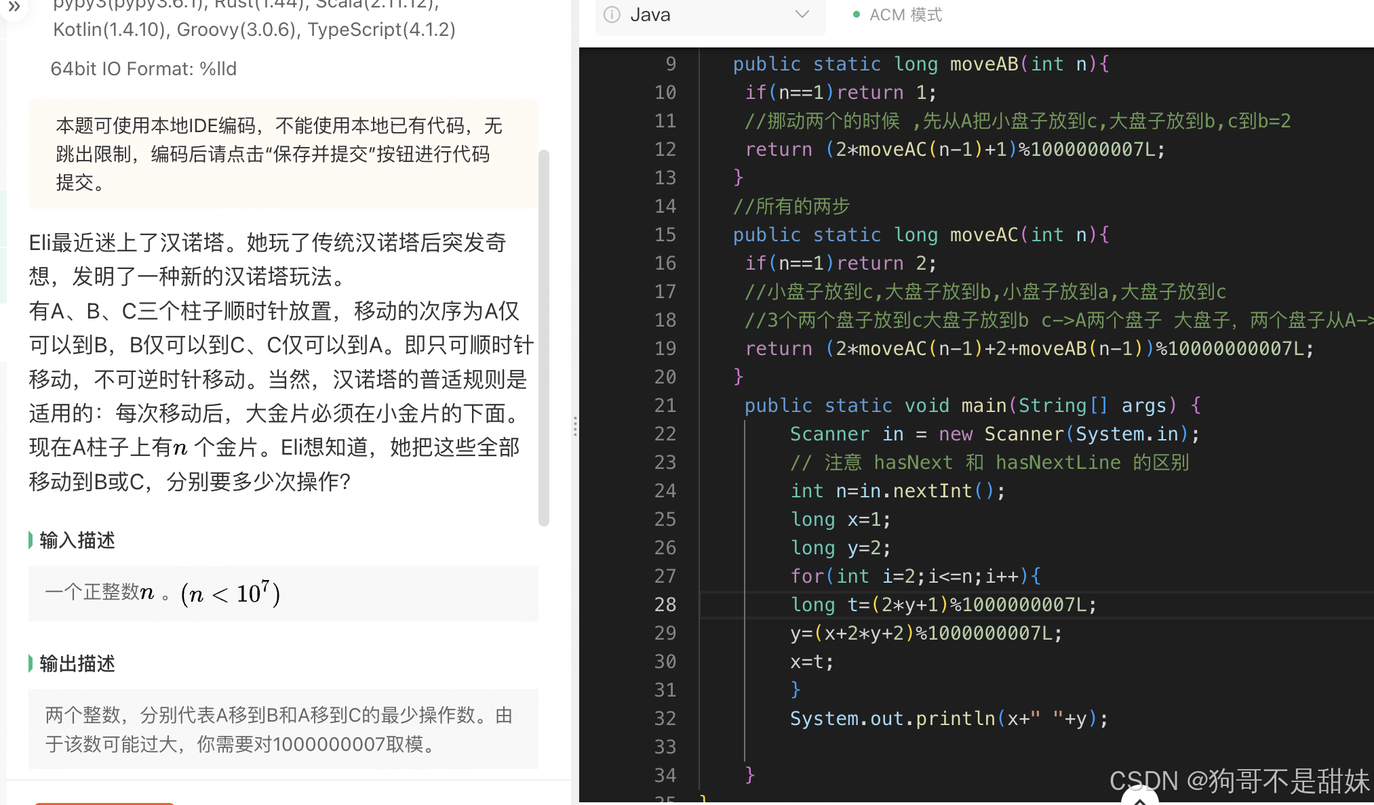Image resolution: width=1374 pixels, height=805 pixels.
Task: Click the for loop line 27
Action: [916, 576]
